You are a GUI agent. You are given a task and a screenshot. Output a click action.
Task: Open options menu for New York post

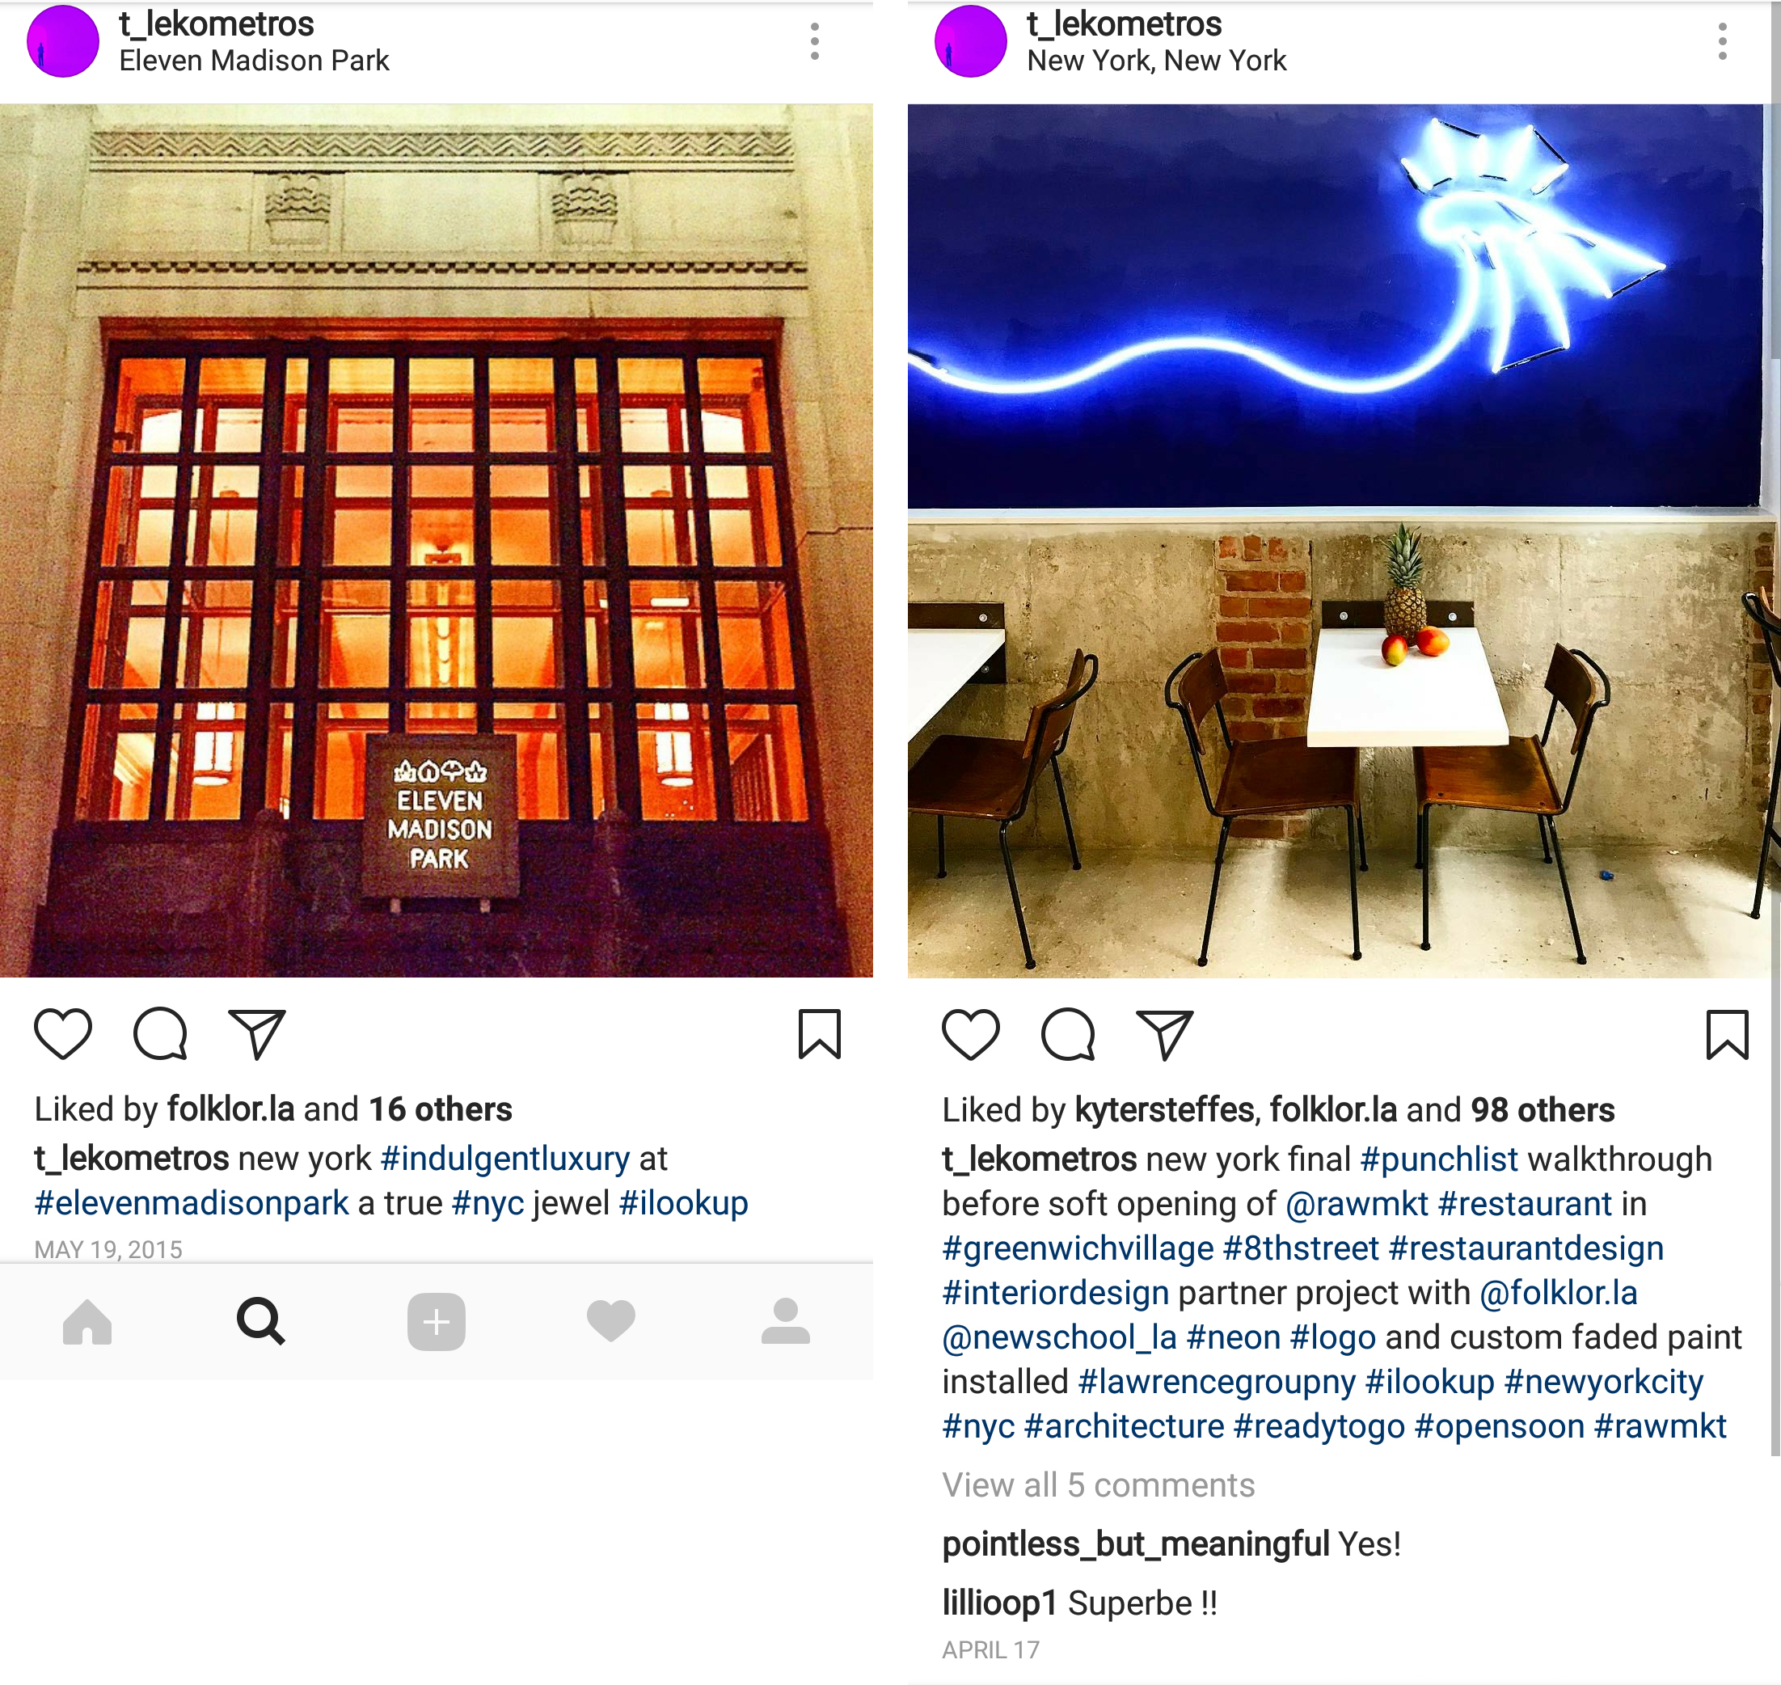point(1723,41)
